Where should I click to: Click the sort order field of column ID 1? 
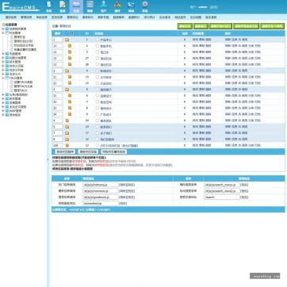coord(57,40)
